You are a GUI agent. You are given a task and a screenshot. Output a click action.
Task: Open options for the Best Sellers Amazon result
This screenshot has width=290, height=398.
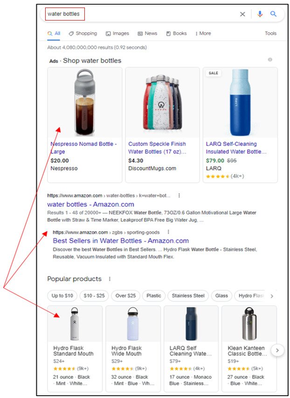pos(168,232)
